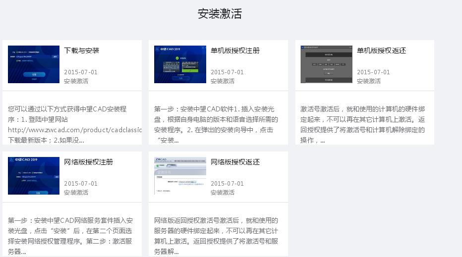Screen dimensions: 462x257
Task: Open the 网络版授权返还 thumbnail image
Action: [x=180, y=176]
